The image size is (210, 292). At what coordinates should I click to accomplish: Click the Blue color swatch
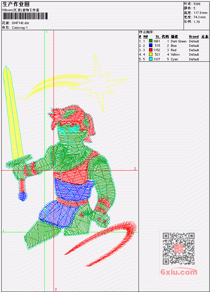click(x=151, y=45)
